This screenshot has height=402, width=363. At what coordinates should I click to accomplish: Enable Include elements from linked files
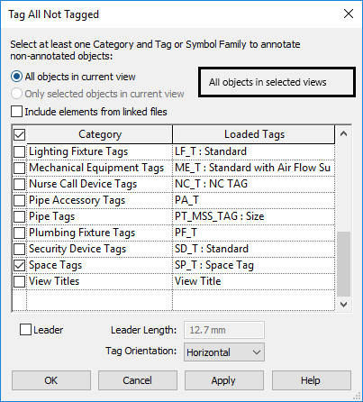tap(16, 112)
